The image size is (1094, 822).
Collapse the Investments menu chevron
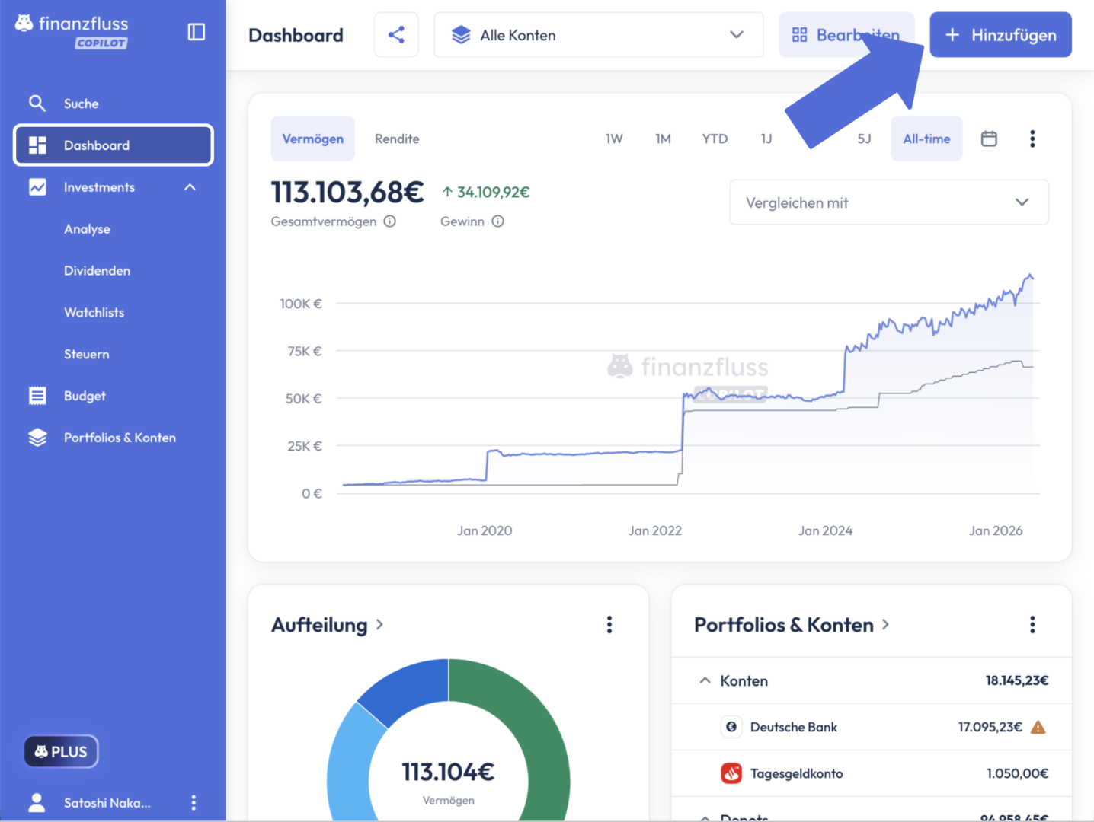190,187
